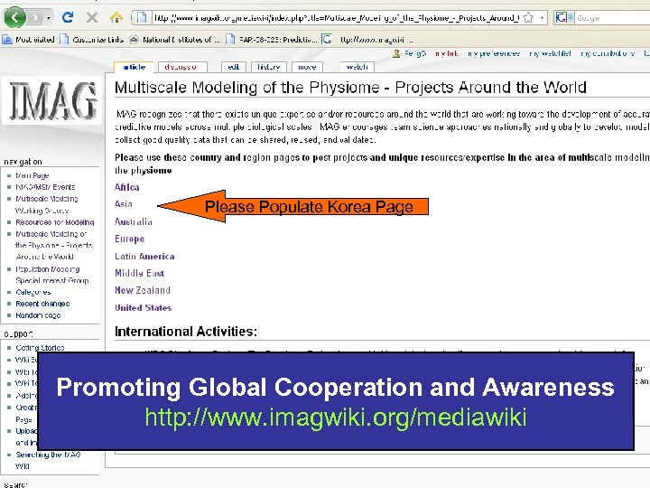Open the National Institutes of bookmark

[174, 40]
